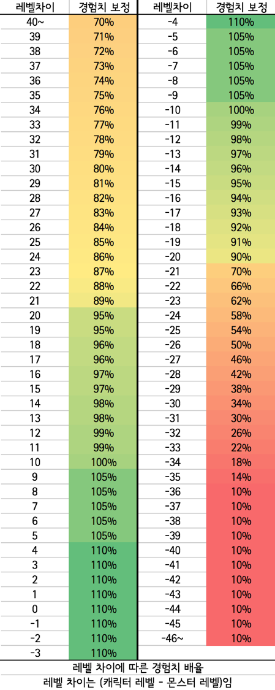This screenshot has width=275, height=690.
Task: Select the 90% cell for -20
Action: pyautogui.click(x=242, y=256)
